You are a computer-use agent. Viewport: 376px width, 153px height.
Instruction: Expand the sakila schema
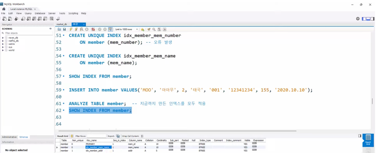pos(3,44)
